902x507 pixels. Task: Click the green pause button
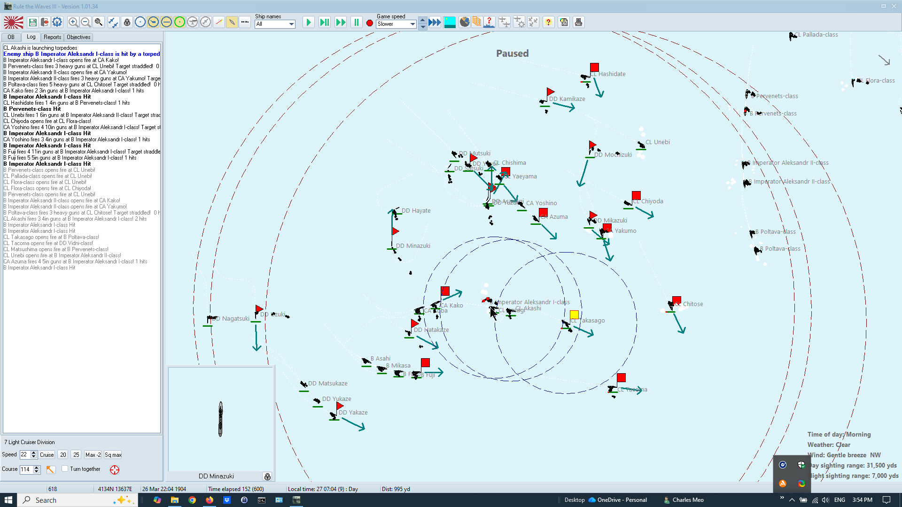click(357, 22)
